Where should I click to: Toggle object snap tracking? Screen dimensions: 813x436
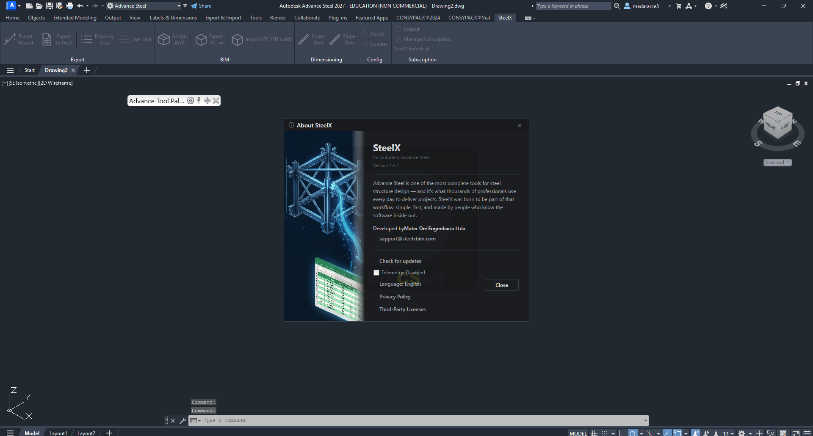click(x=667, y=433)
